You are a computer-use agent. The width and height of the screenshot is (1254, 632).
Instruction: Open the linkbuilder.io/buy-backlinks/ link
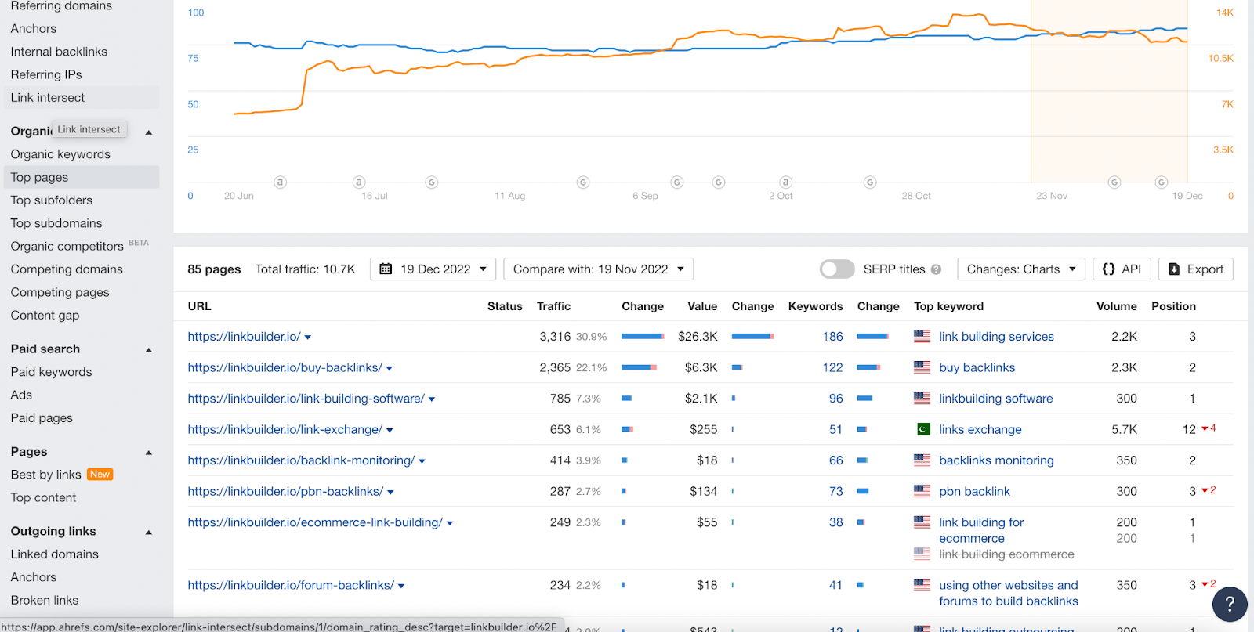pos(285,367)
